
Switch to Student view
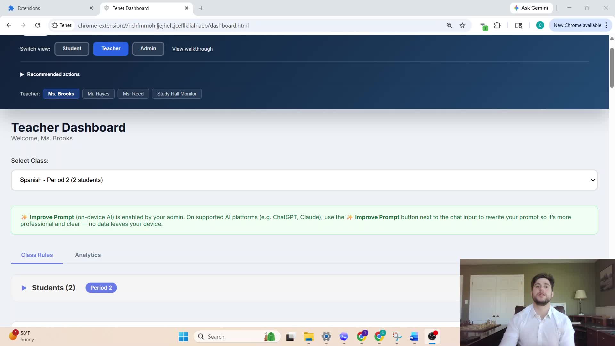point(72,49)
